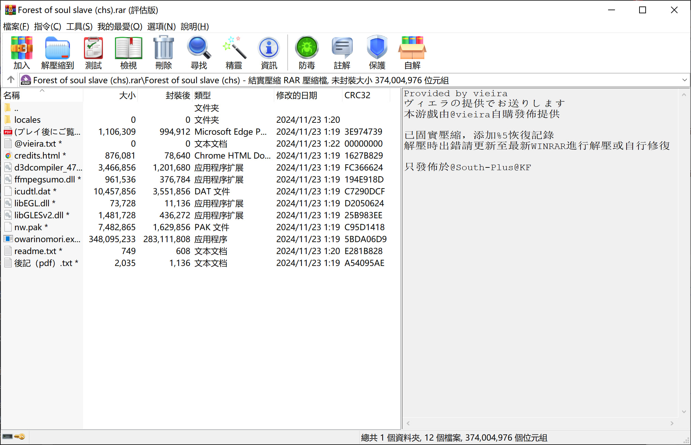Expand the archive path dropdown
This screenshot has height=445, width=691.
click(684, 80)
